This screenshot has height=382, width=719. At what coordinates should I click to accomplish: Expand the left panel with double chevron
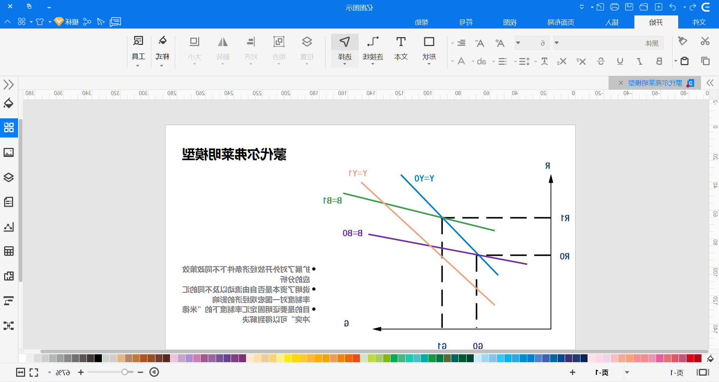pyautogui.click(x=9, y=85)
